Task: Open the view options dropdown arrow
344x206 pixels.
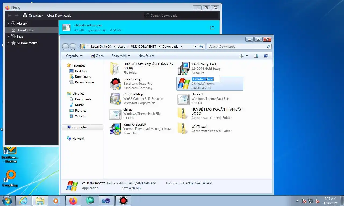Action: click(247, 56)
